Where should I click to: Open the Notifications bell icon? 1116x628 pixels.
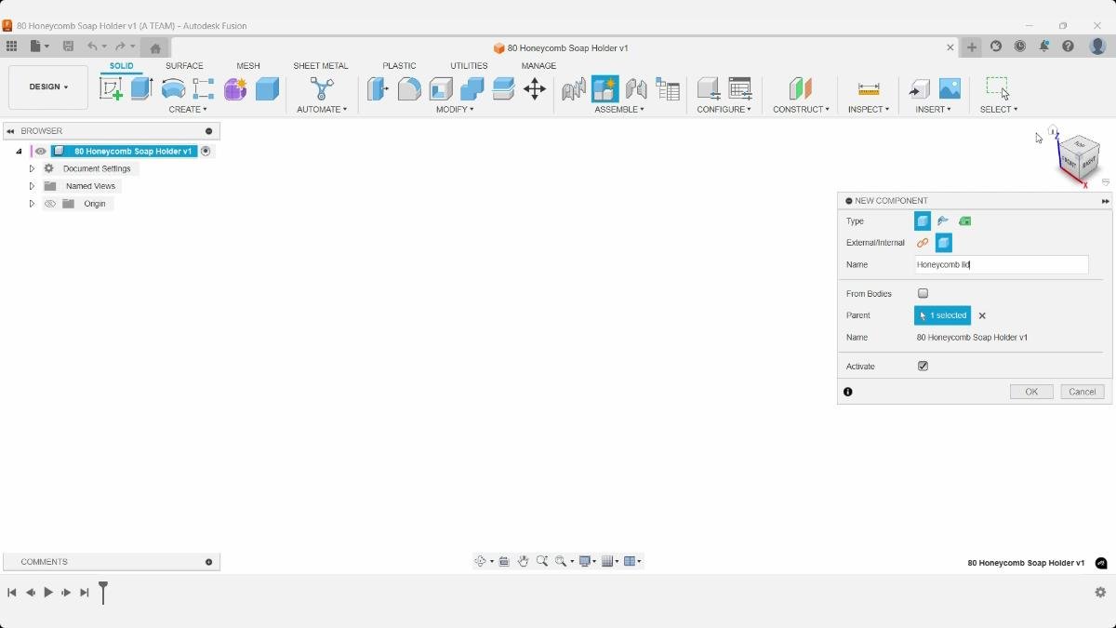coord(1044,47)
